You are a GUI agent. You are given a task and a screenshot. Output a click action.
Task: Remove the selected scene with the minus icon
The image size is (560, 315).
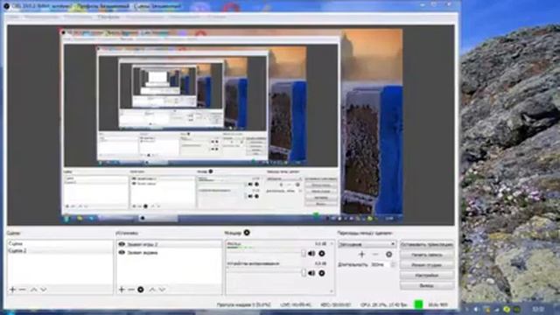click(22, 290)
